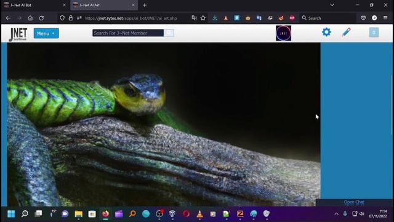The image size is (394, 222).
Task: Go forward one page
Action: point(19,18)
